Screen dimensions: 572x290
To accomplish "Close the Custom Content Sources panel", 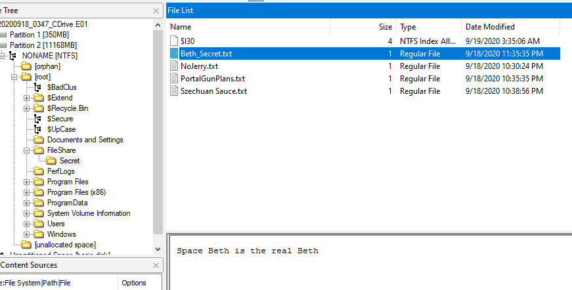I will [x=156, y=266].
